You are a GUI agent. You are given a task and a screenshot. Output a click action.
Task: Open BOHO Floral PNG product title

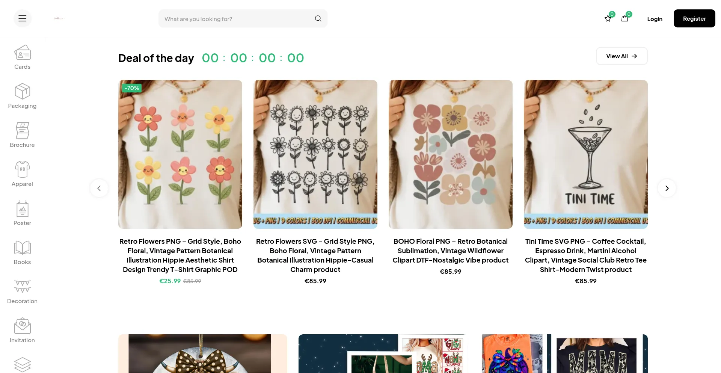450,251
